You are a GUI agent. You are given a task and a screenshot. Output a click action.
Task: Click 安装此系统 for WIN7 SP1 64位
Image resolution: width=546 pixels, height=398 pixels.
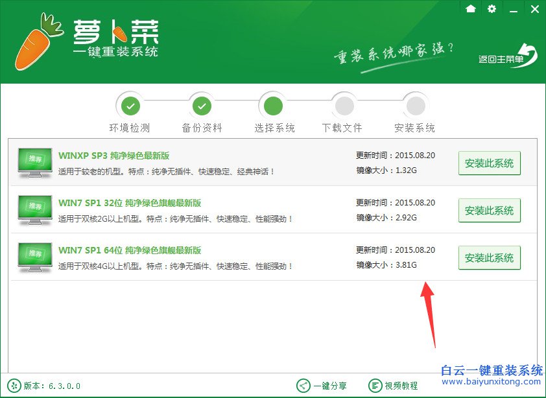[489, 257]
